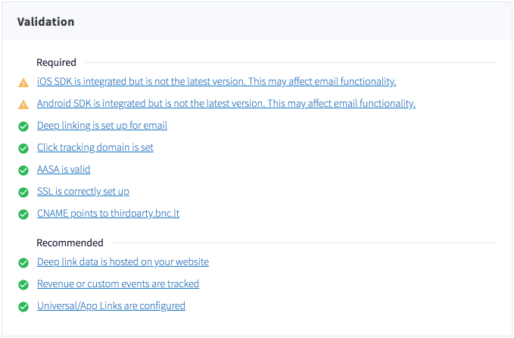Click the warning triangle next to Android SDK
Viewport: 514px width, 338px height.
pyautogui.click(x=23, y=105)
